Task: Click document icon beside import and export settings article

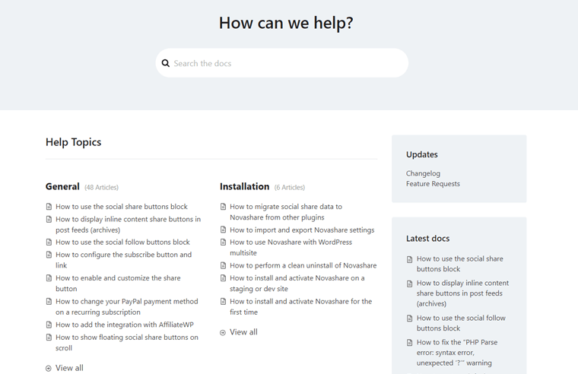Action: (x=223, y=230)
